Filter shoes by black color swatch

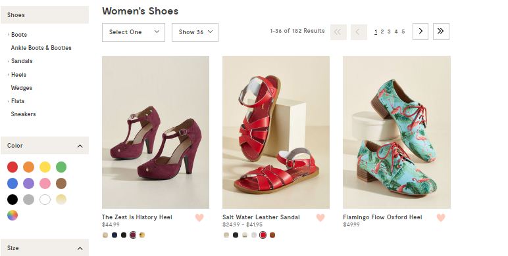[13, 200]
